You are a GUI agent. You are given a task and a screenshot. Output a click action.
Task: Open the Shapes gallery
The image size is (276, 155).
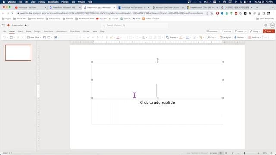coord(172,37)
